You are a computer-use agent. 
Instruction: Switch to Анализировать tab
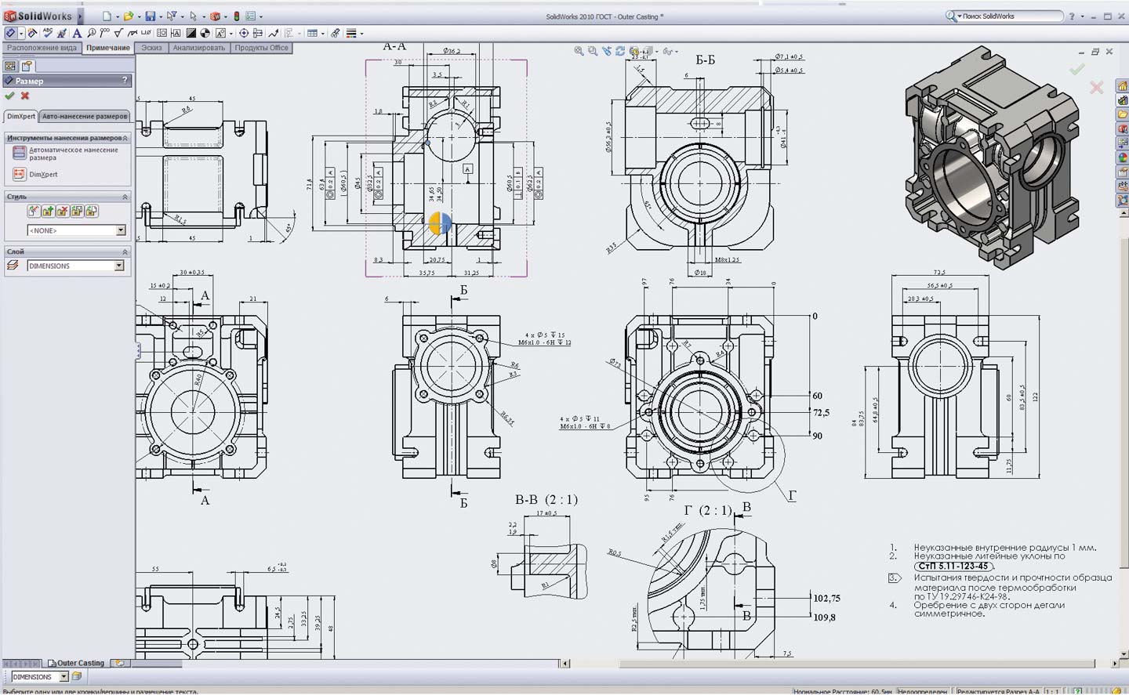pyautogui.click(x=198, y=48)
